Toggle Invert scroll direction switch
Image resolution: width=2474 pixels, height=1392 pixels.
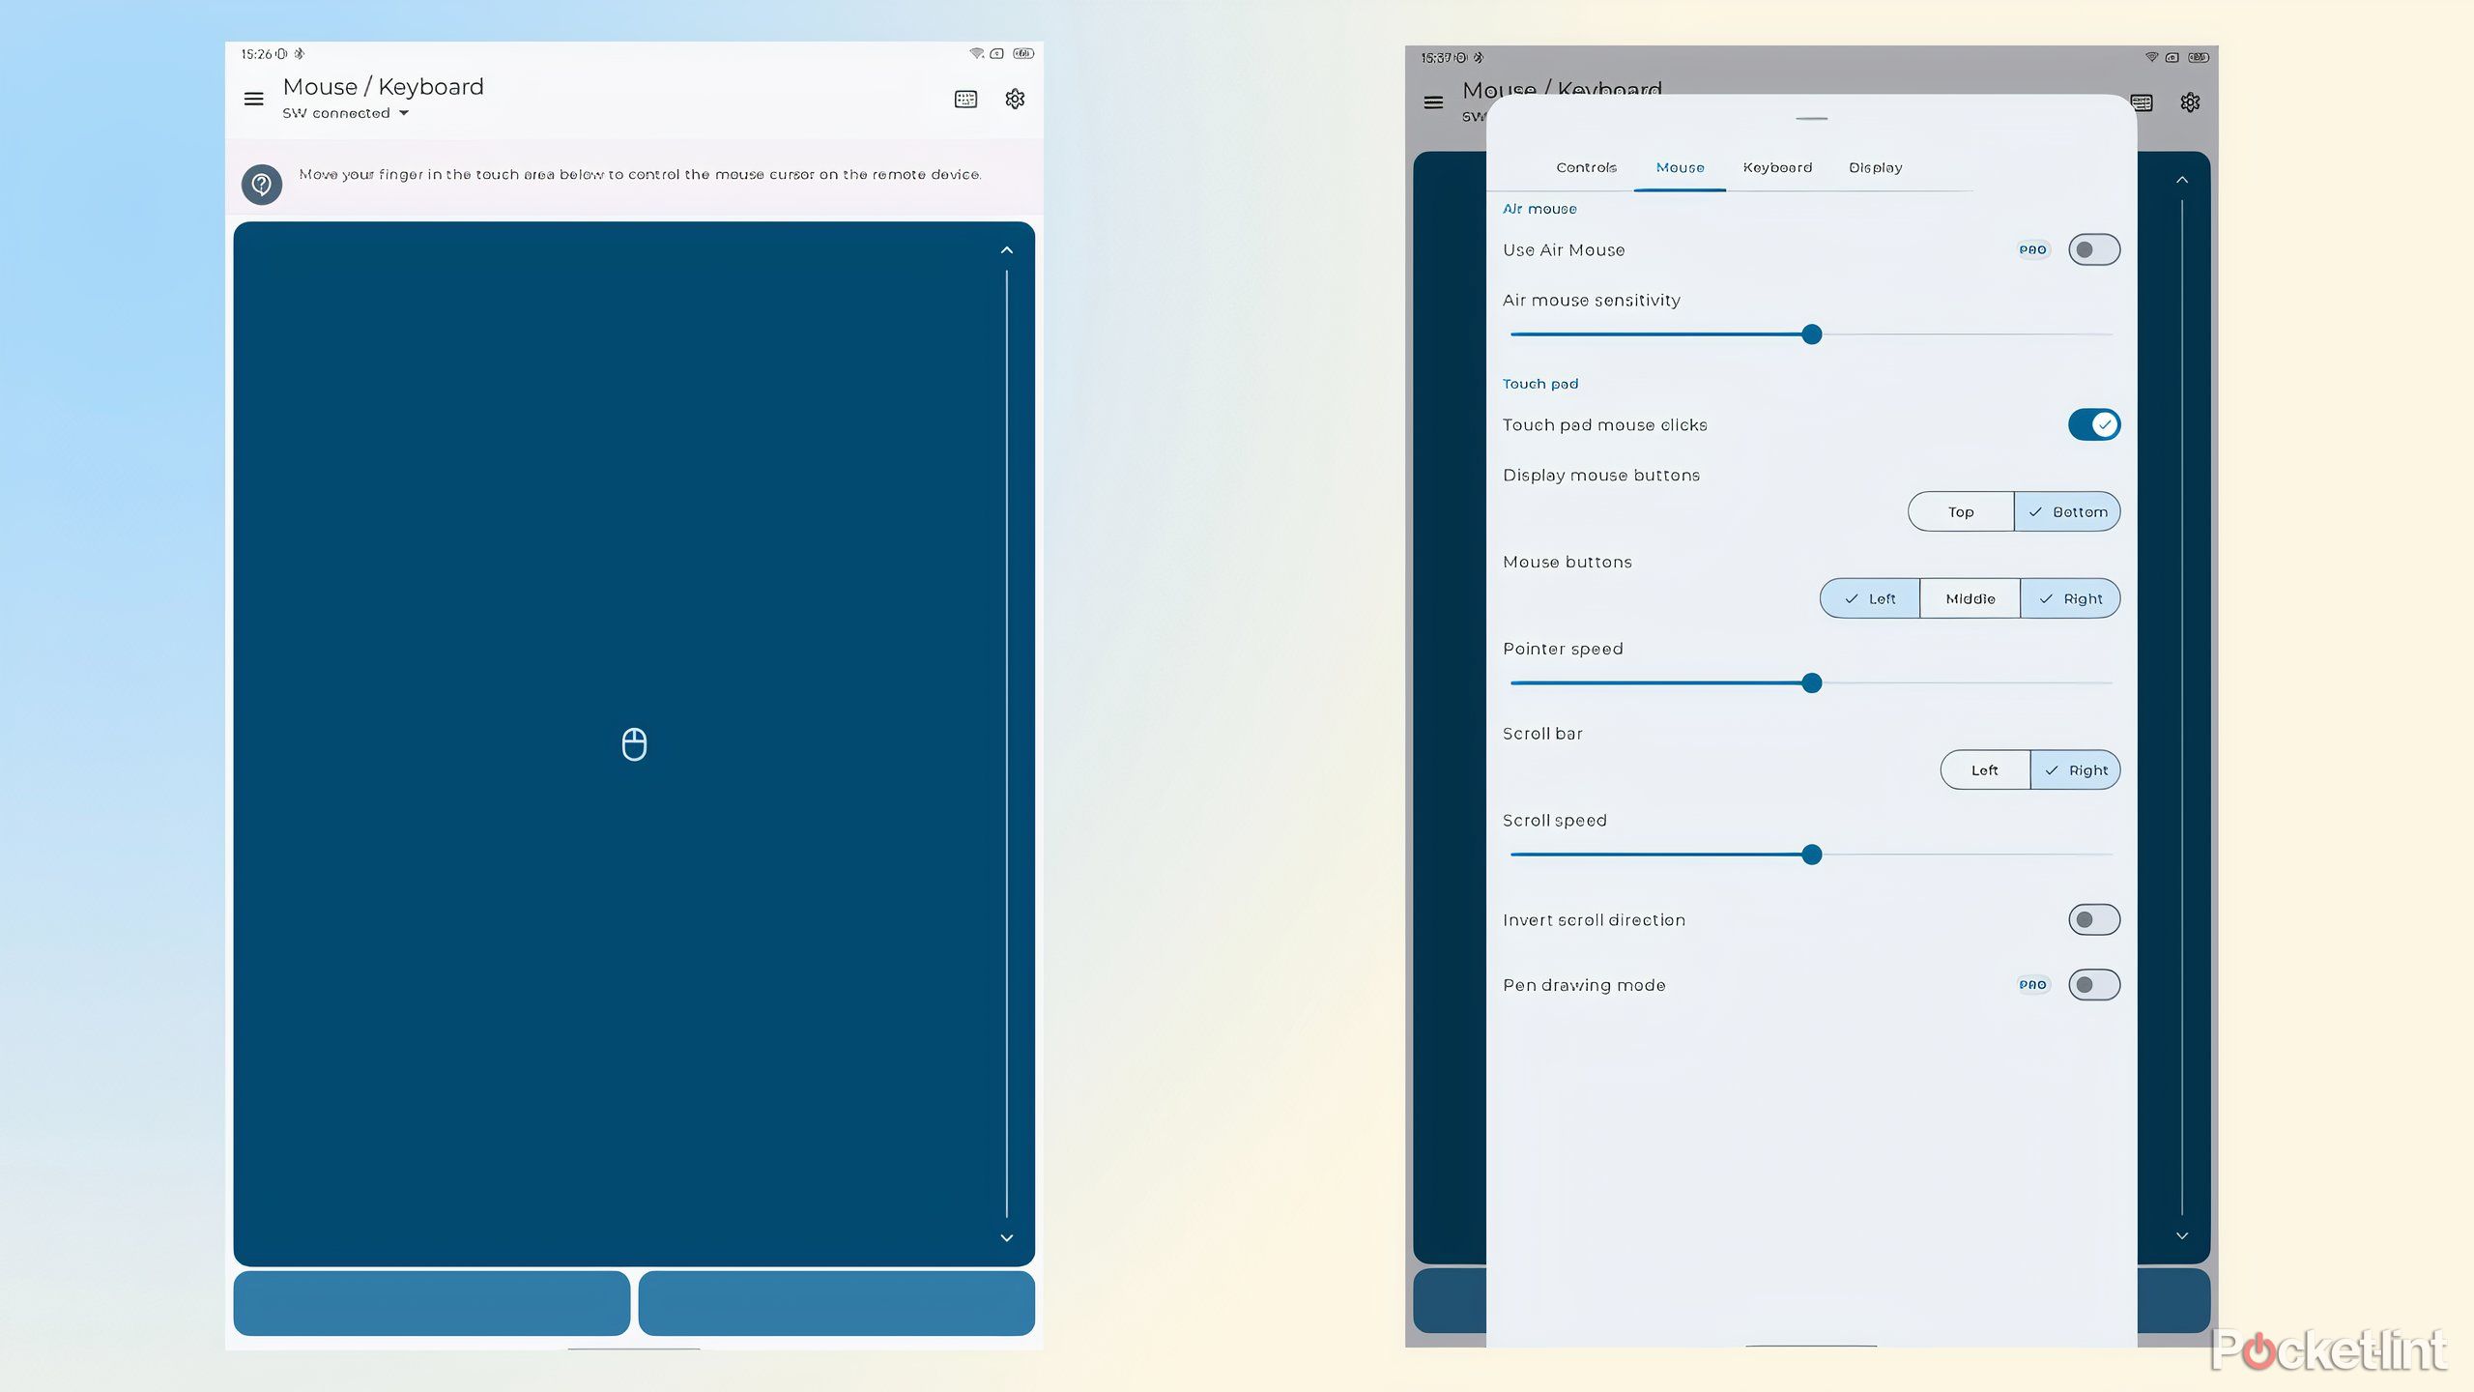coord(2093,917)
